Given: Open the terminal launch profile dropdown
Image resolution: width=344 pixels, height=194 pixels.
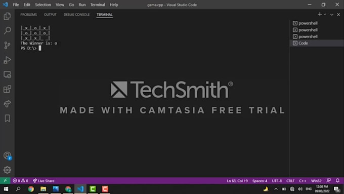Looking at the screenshot, I should click(x=325, y=14).
